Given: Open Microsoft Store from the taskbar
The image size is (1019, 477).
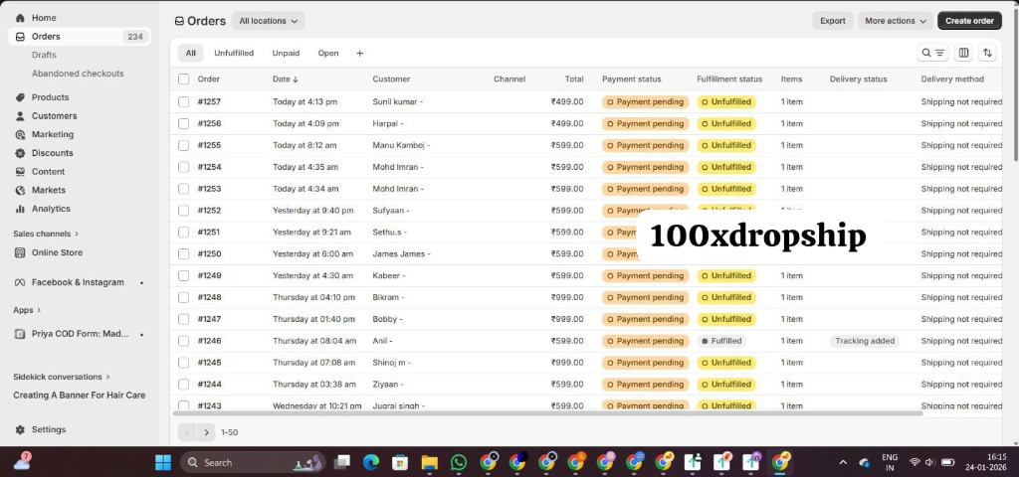Looking at the screenshot, I should click(x=400, y=462).
